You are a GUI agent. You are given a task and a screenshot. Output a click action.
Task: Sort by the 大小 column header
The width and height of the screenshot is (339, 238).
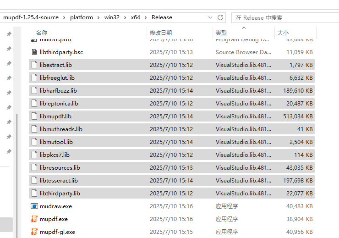pos(283,33)
